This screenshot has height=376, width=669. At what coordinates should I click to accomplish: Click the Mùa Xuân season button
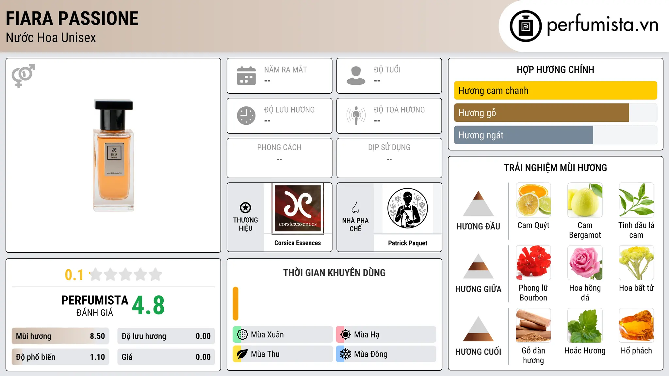tap(283, 334)
